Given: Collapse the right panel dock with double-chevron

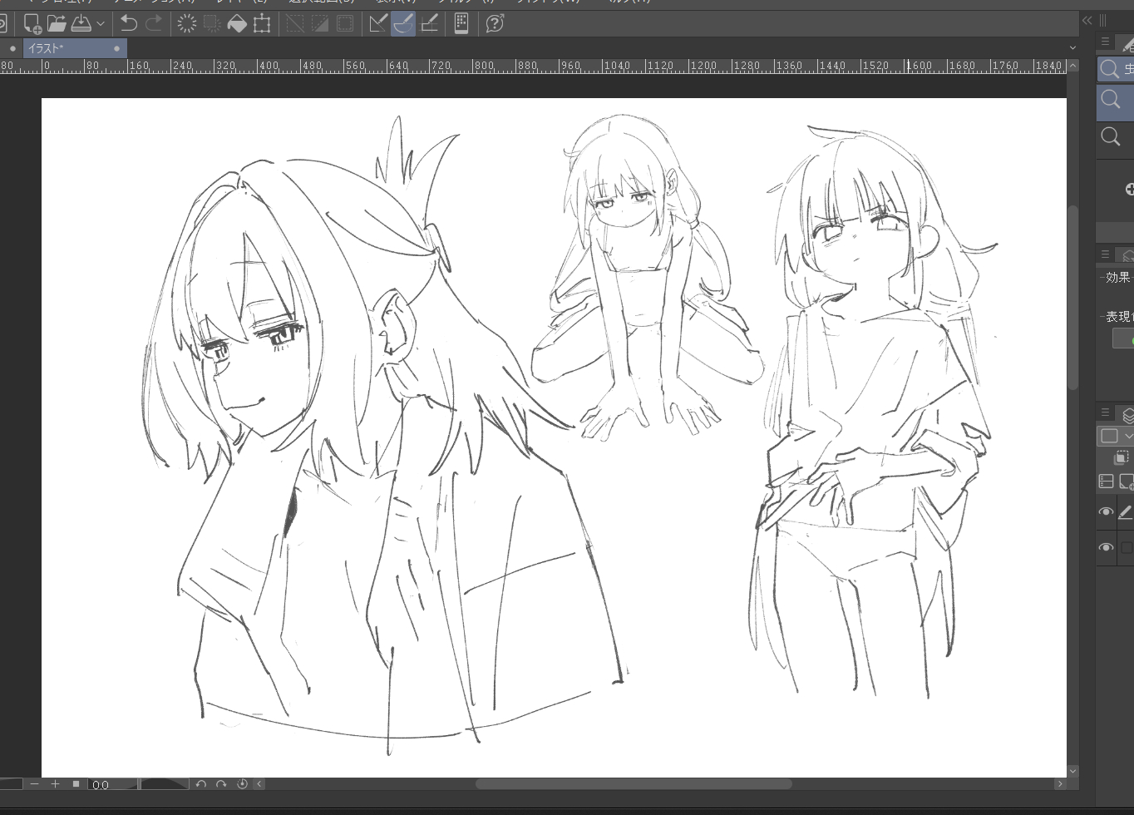Looking at the screenshot, I should [1087, 21].
